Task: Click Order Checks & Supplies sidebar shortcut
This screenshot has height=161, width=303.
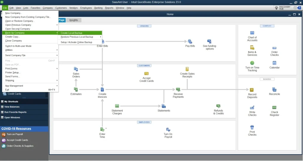Action: tap(20, 146)
